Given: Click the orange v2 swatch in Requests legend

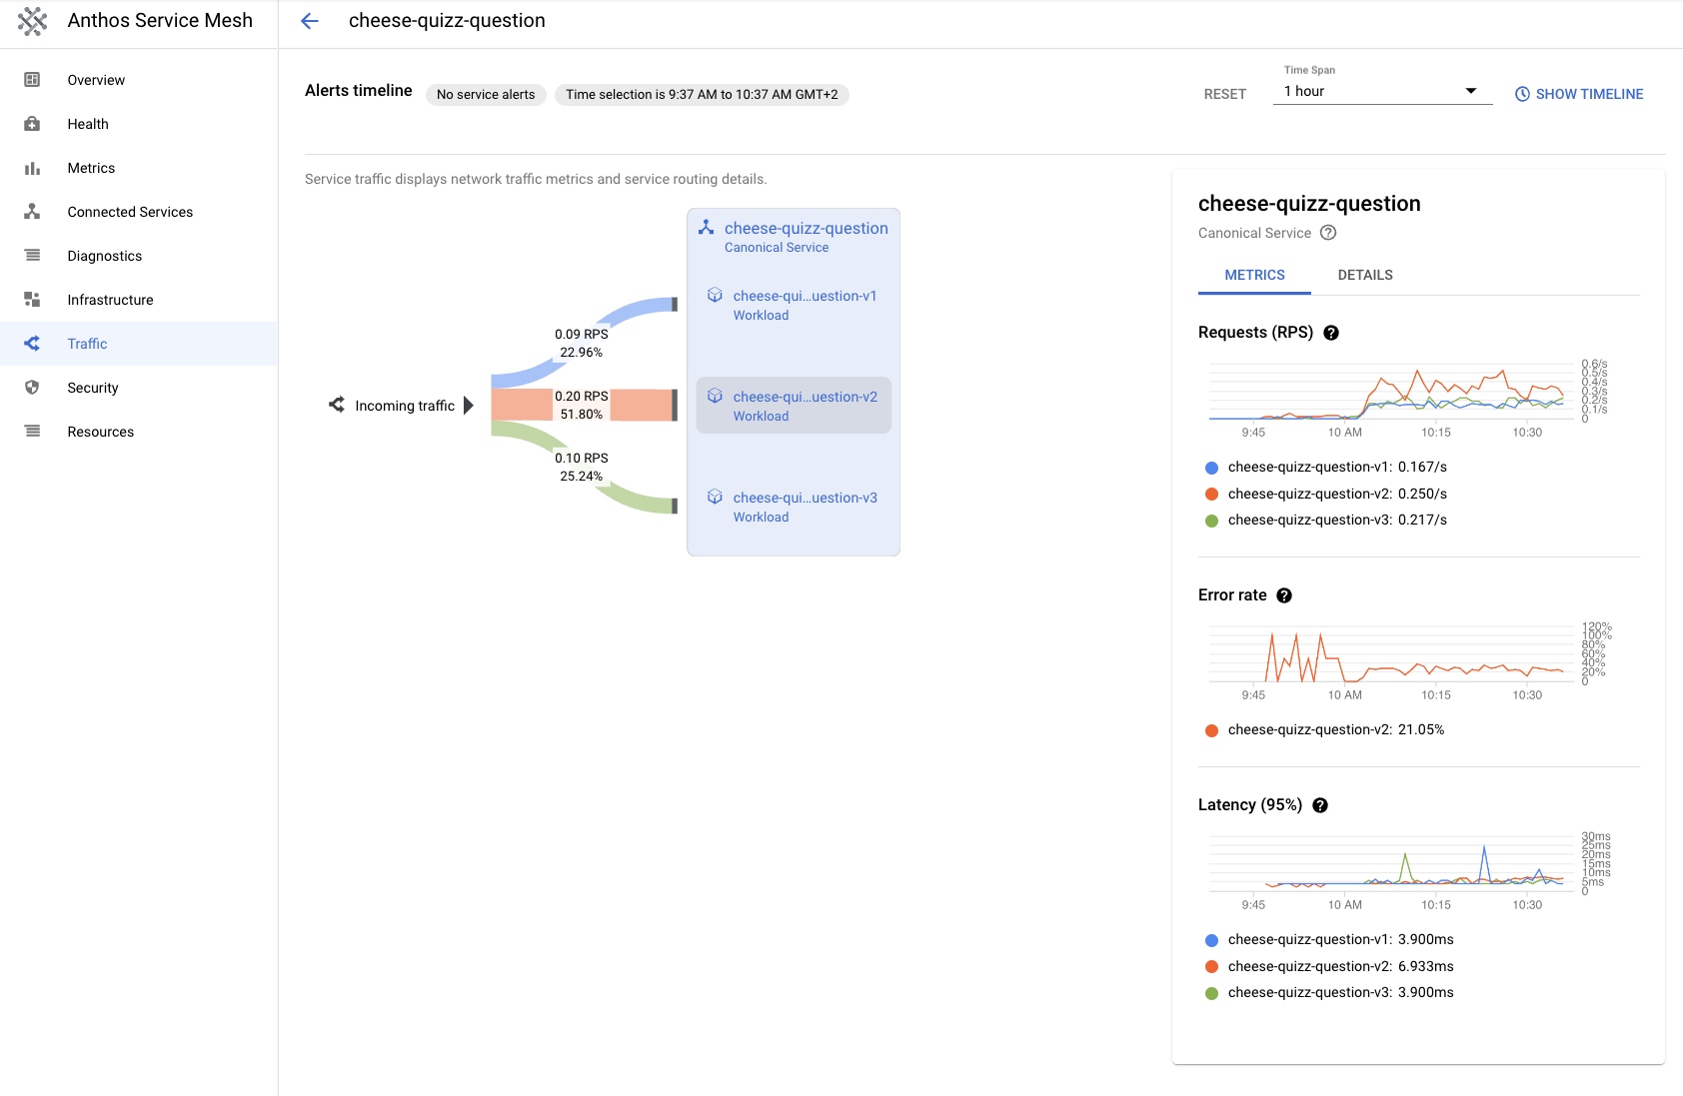Looking at the screenshot, I should coord(1211,494).
